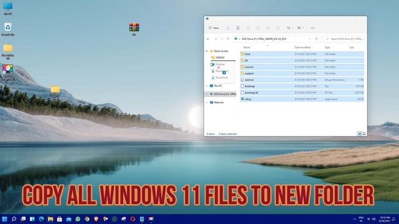Show hidden system tray icons
Screen dimensions: 399x224
[x=354, y=219]
